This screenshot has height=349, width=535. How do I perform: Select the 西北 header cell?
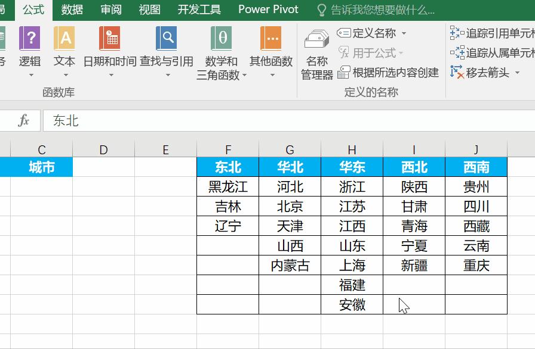point(414,167)
